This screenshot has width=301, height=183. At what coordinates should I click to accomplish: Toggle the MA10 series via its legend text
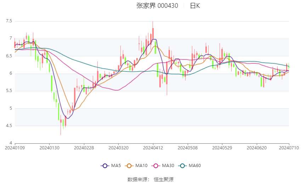(x=142, y=165)
